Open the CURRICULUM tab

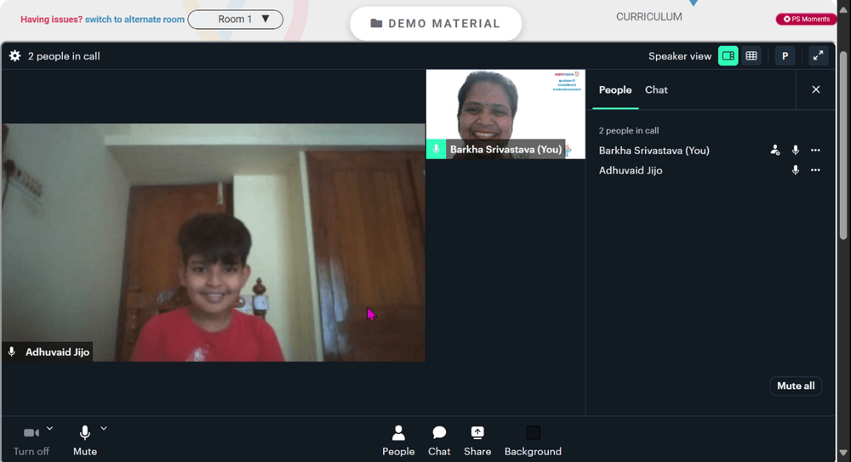coord(648,17)
